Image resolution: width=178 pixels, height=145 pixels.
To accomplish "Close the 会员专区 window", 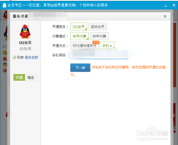I will pos(174,5).
